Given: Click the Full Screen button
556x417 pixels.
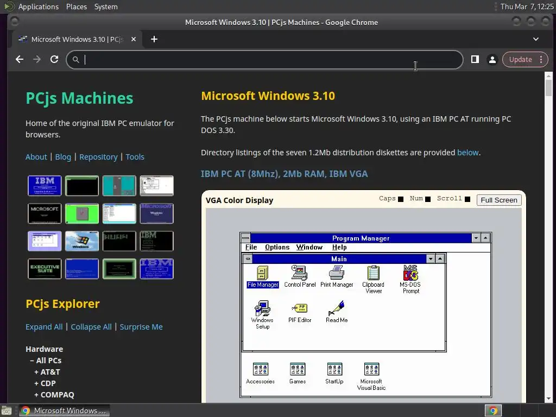Looking at the screenshot, I should (499, 200).
